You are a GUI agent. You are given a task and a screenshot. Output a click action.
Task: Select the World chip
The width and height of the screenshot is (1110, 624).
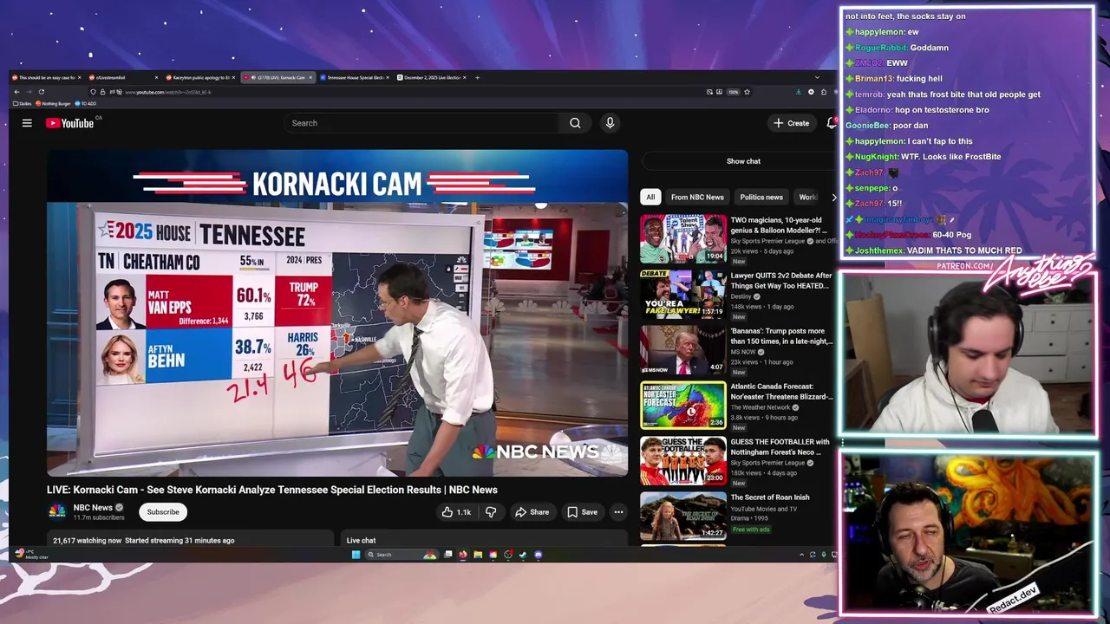(807, 197)
